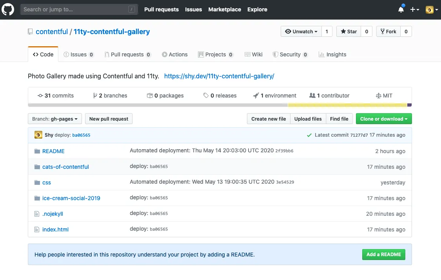Switch to the repository Pull requests tab
Viewport: 441px width, 280px height.
127,54
